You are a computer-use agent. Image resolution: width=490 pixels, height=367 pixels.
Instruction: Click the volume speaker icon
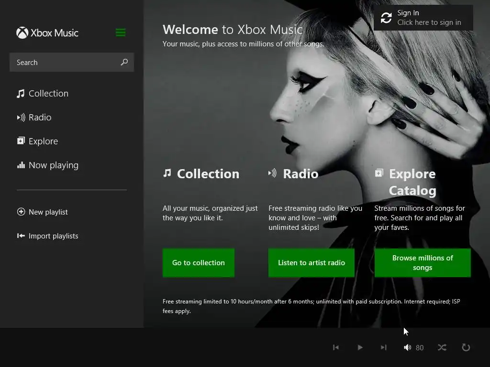(x=407, y=347)
